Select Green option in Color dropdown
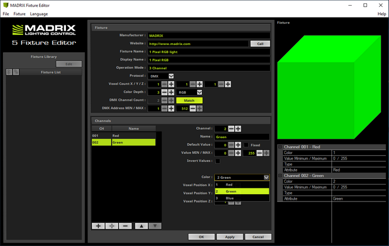Screen dimensions: 389x246 (x=242, y=191)
